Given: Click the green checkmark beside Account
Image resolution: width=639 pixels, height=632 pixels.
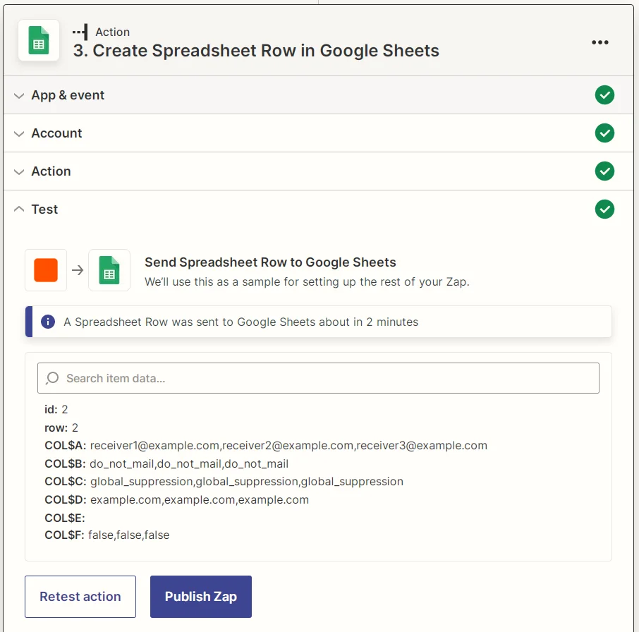Looking at the screenshot, I should (604, 133).
